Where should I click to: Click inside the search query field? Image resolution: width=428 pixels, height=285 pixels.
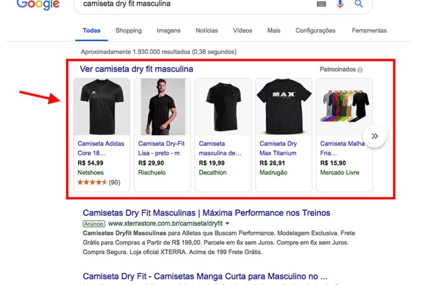(x=188, y=4)
